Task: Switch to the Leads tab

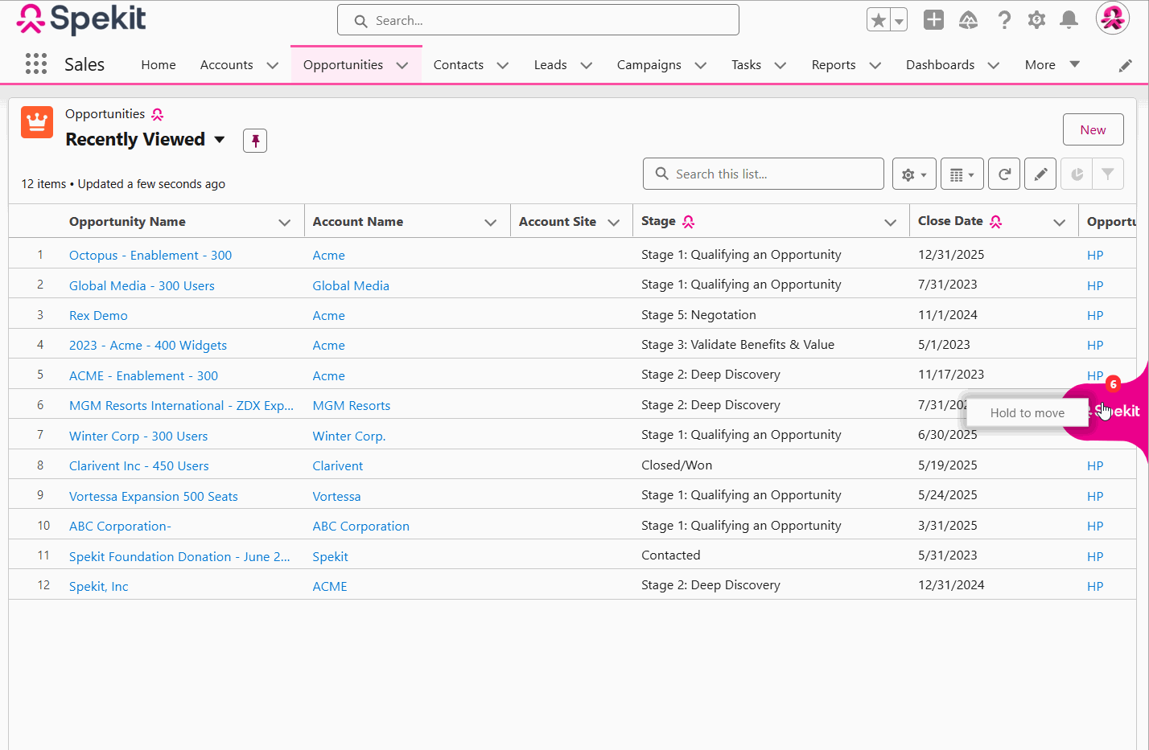Action: click(550, 65)
